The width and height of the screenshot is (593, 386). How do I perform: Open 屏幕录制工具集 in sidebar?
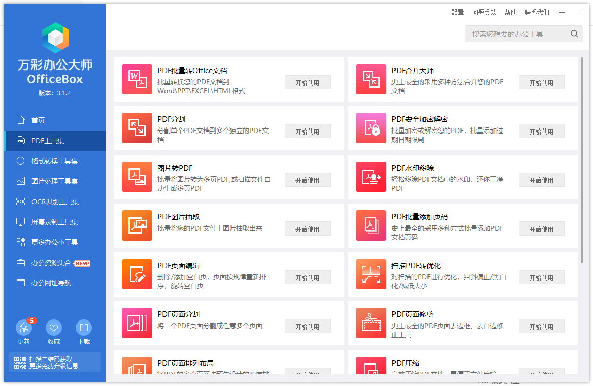[55, 222]
